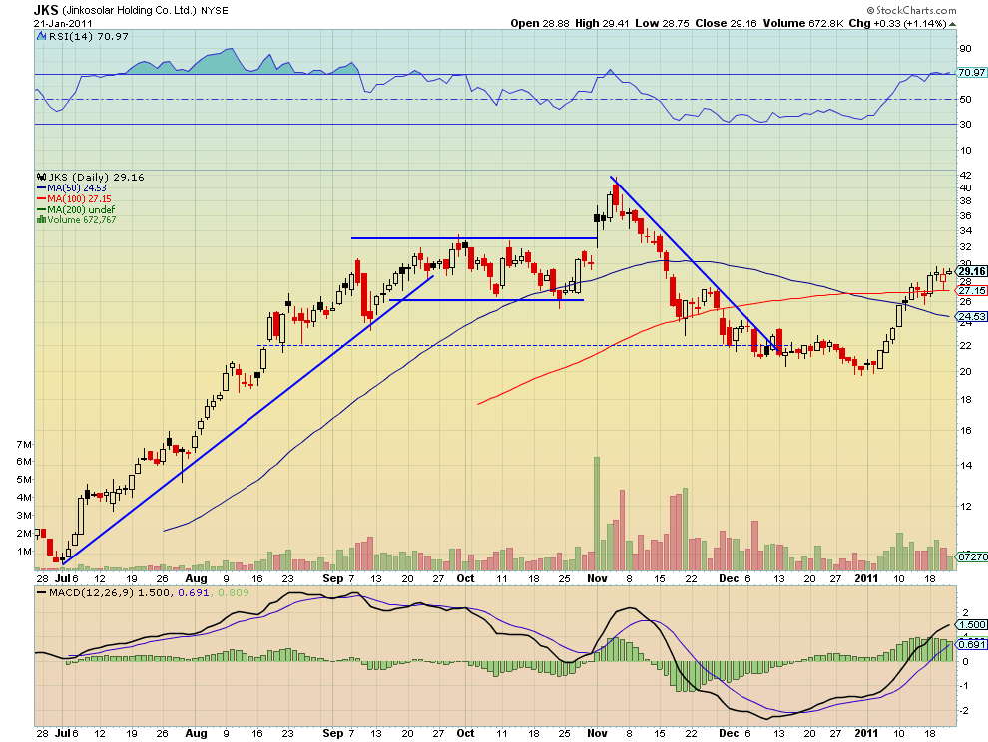Click the MACD(12,26,9) 1.500 legend text

pos(109,592)
